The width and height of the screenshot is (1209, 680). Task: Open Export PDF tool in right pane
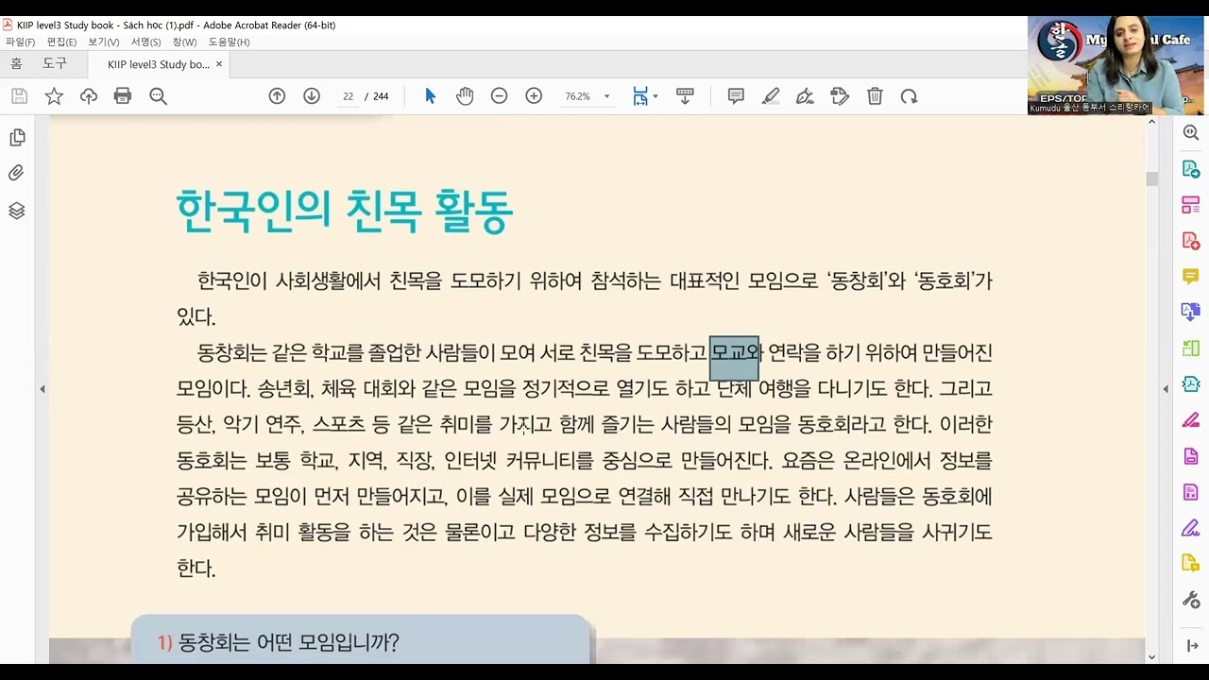(1191, 169)
